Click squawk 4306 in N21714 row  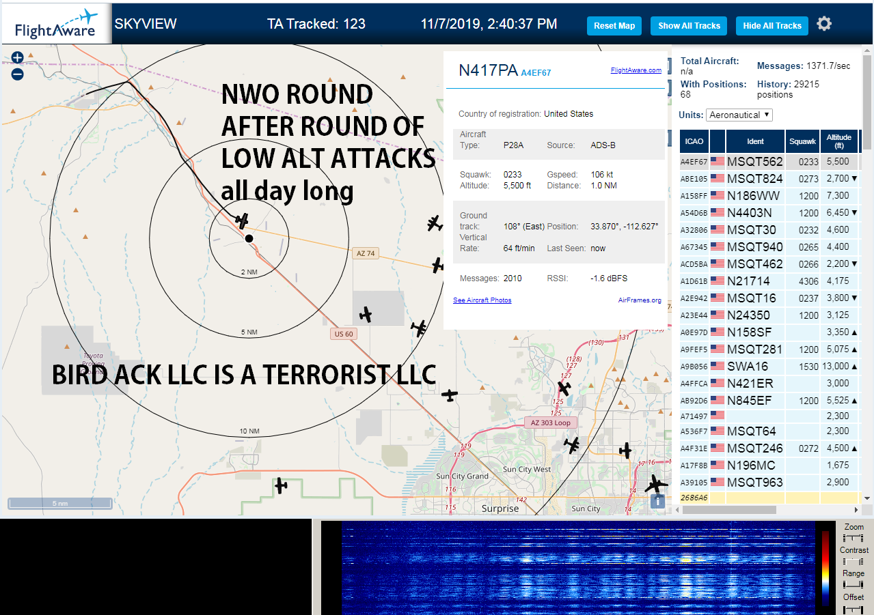point(808,281)
